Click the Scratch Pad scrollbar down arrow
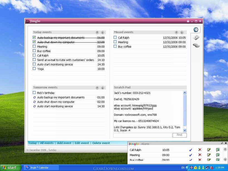Viewport: 228px width, 171px height. (185, 130)
